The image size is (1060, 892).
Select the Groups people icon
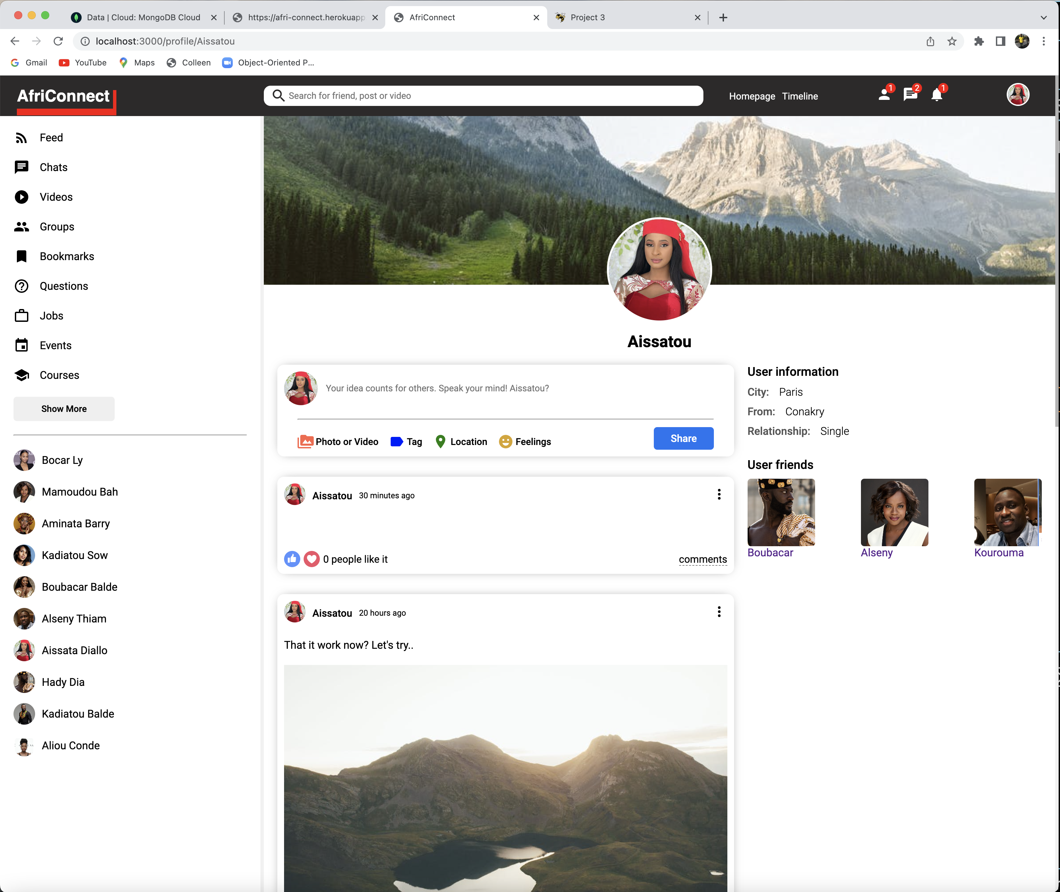pos(21,226)
